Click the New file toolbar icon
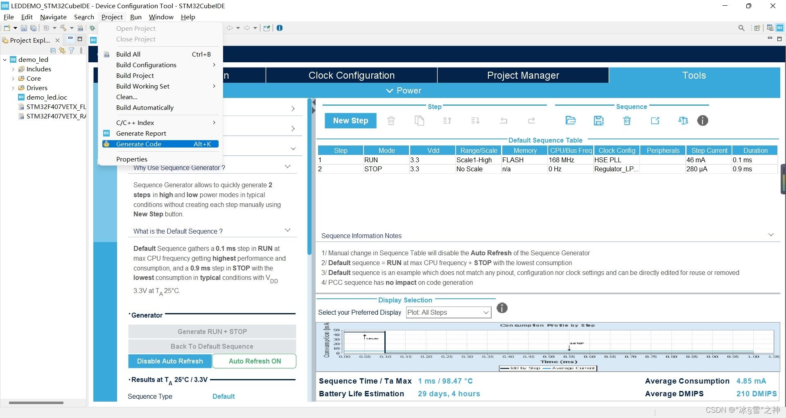 point(7,28)
